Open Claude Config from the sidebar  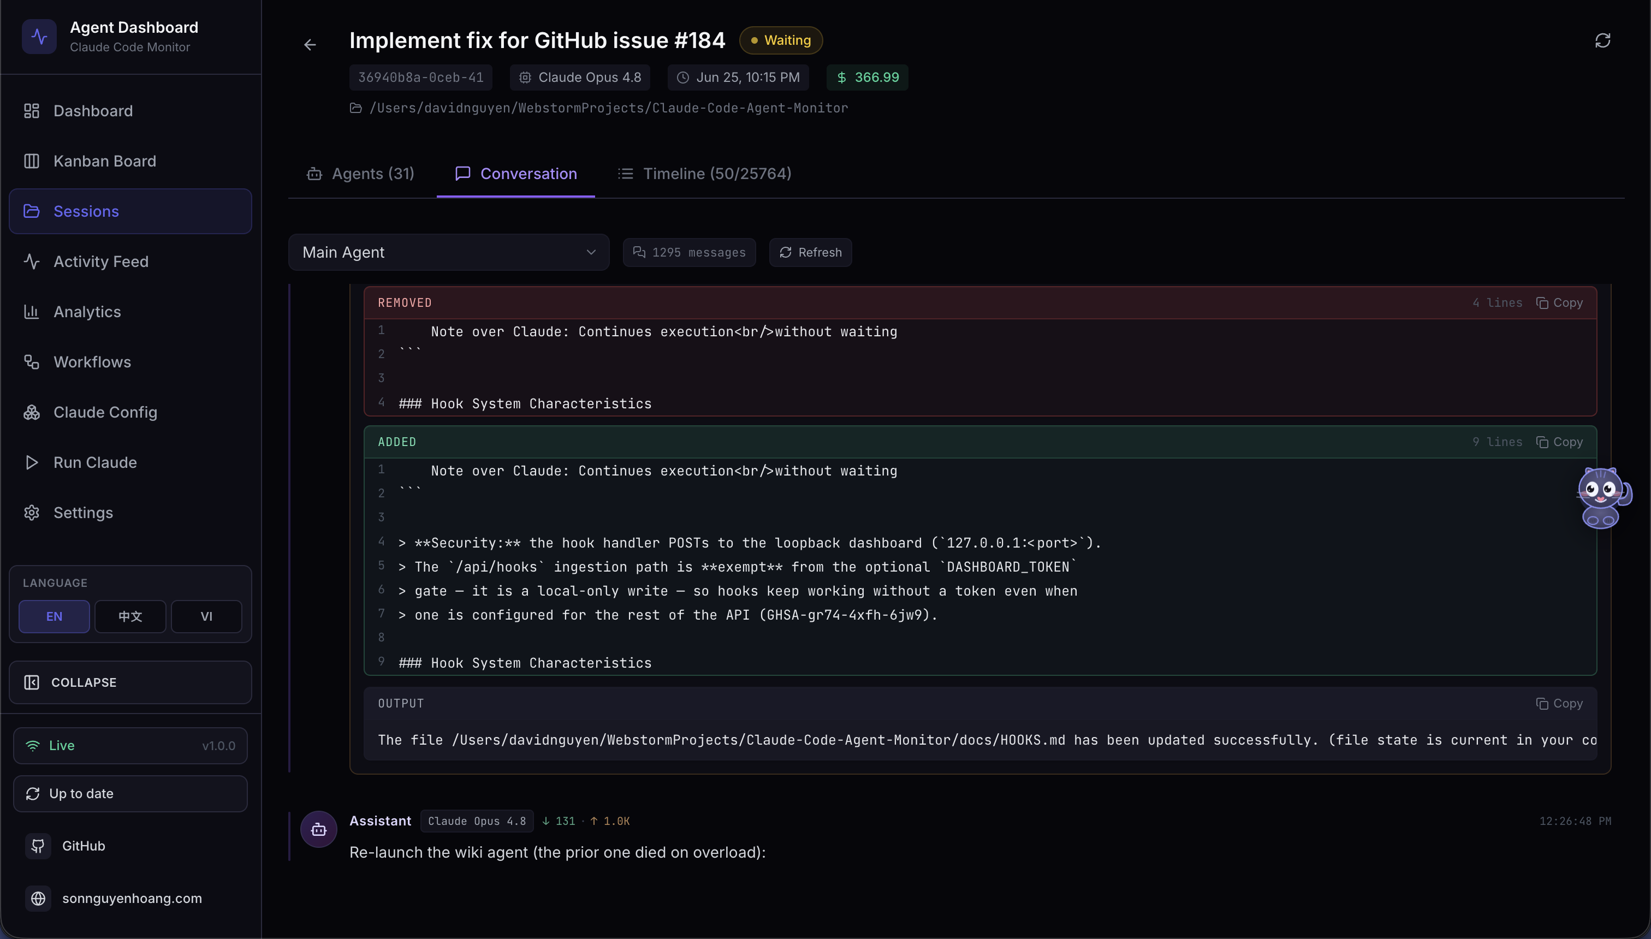click(130, 413)
